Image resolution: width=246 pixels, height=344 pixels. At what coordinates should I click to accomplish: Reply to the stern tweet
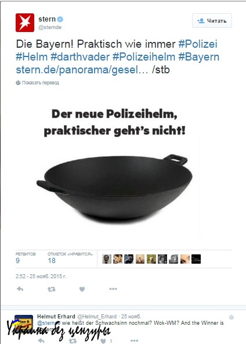pyautogui.click(x=20, y=289)
